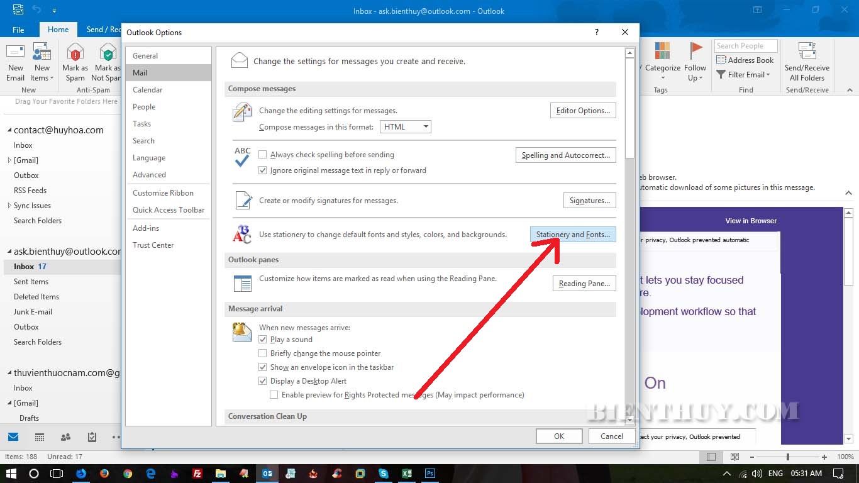859x483 pixels.
Task: Click the Categorize ribbon button
Action: pyautogui.click(x=662, y=63)
